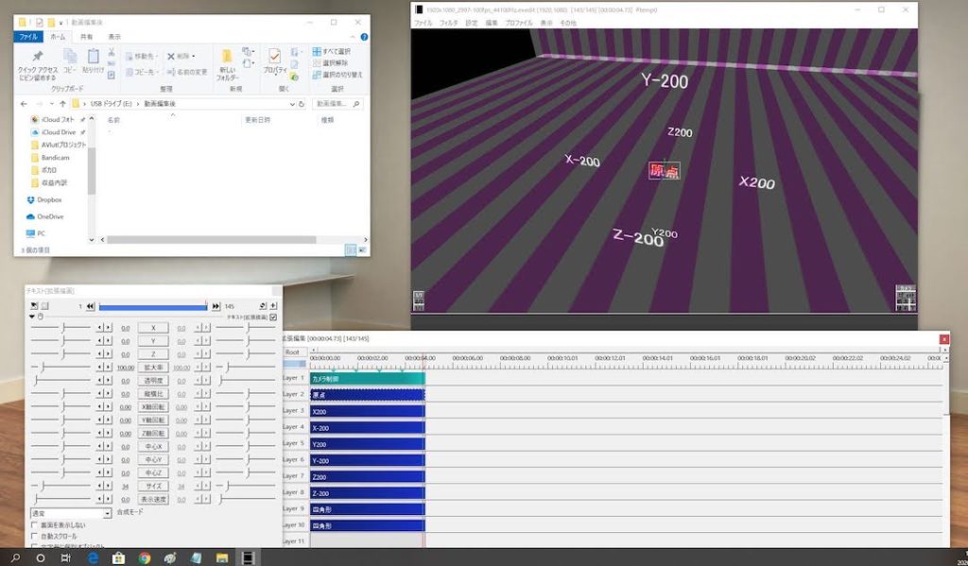Click the 拡大率 parameter button
Image resolution: width=968 pixels, height=566 pixels.
[x=153, y=367]
